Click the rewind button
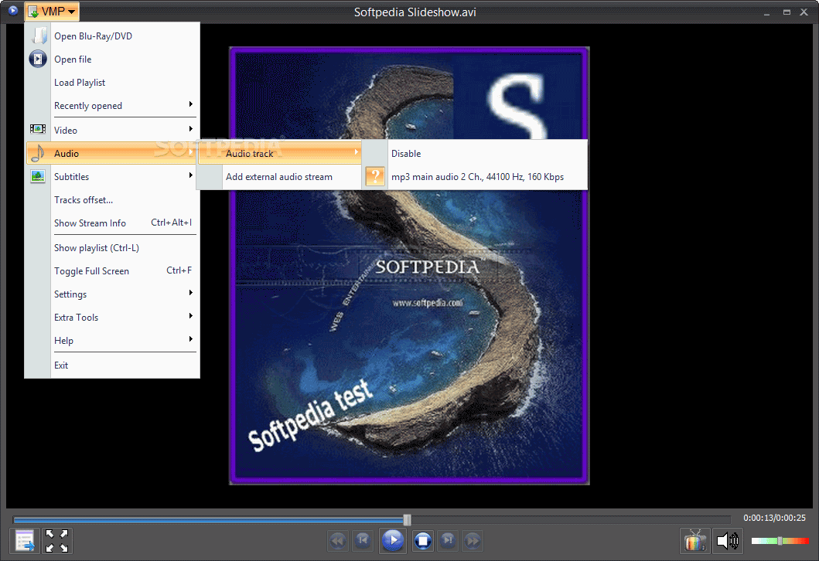This screenshot has height=561, width=819. point(337,541)
